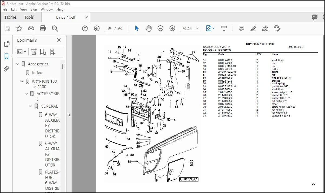Open the Edit menu
This screenshot has height=193, width=325.
(x=14, y=9)
